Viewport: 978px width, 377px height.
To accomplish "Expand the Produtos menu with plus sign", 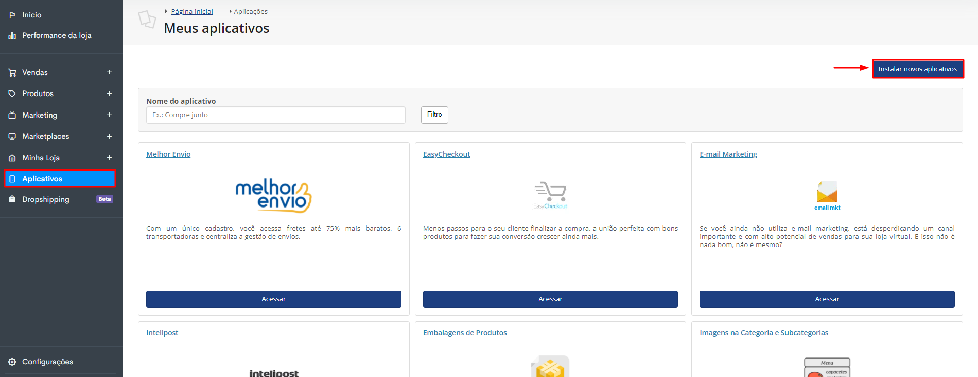I will point(109,93).
